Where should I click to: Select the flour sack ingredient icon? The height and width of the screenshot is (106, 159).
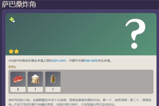point(35,79)
